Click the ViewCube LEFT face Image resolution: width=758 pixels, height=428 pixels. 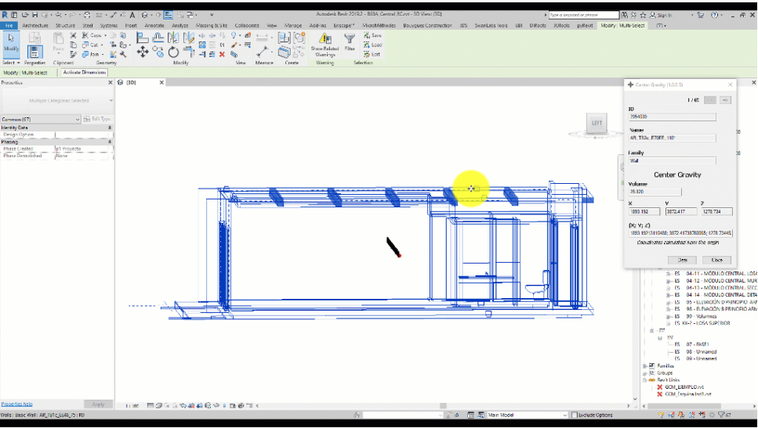[596, 123]
